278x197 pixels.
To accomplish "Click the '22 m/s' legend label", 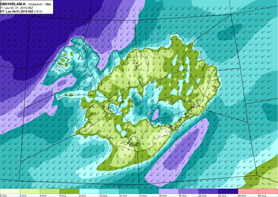I will point(222,196).
